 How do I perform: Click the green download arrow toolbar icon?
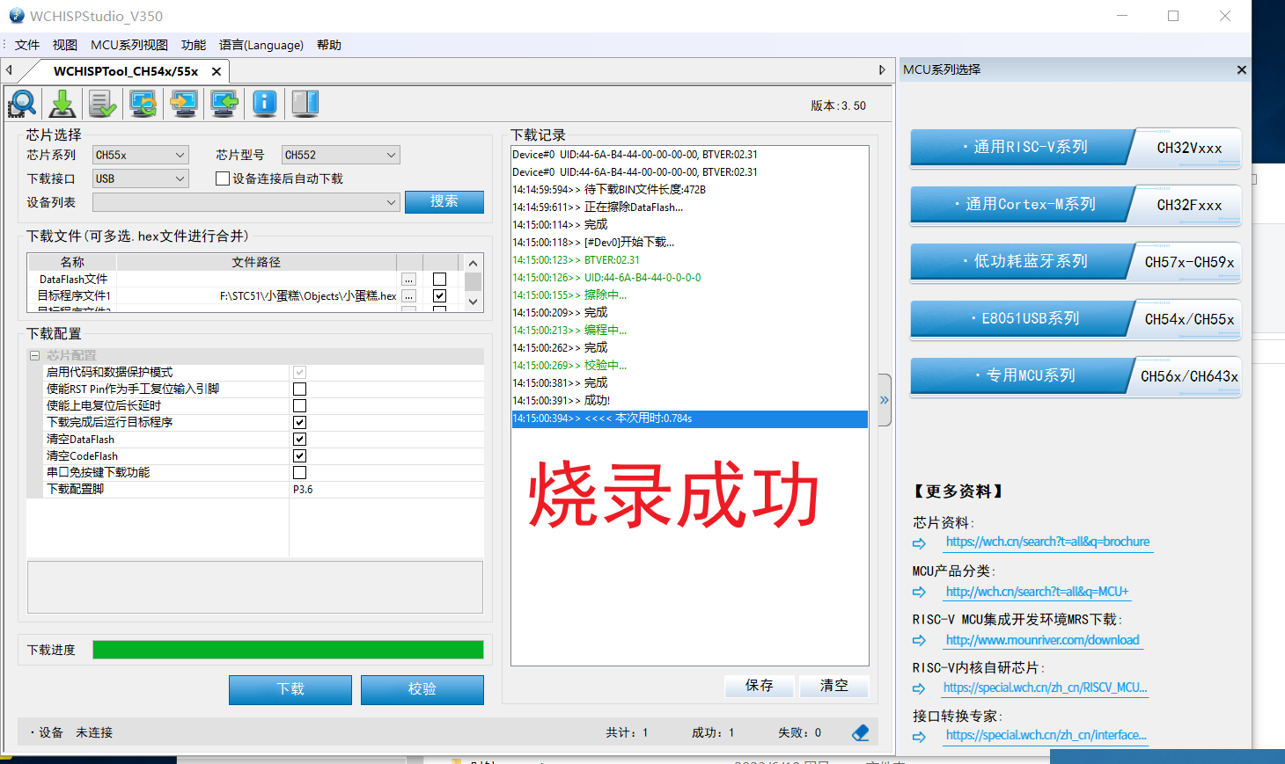(x=62, y=104)
